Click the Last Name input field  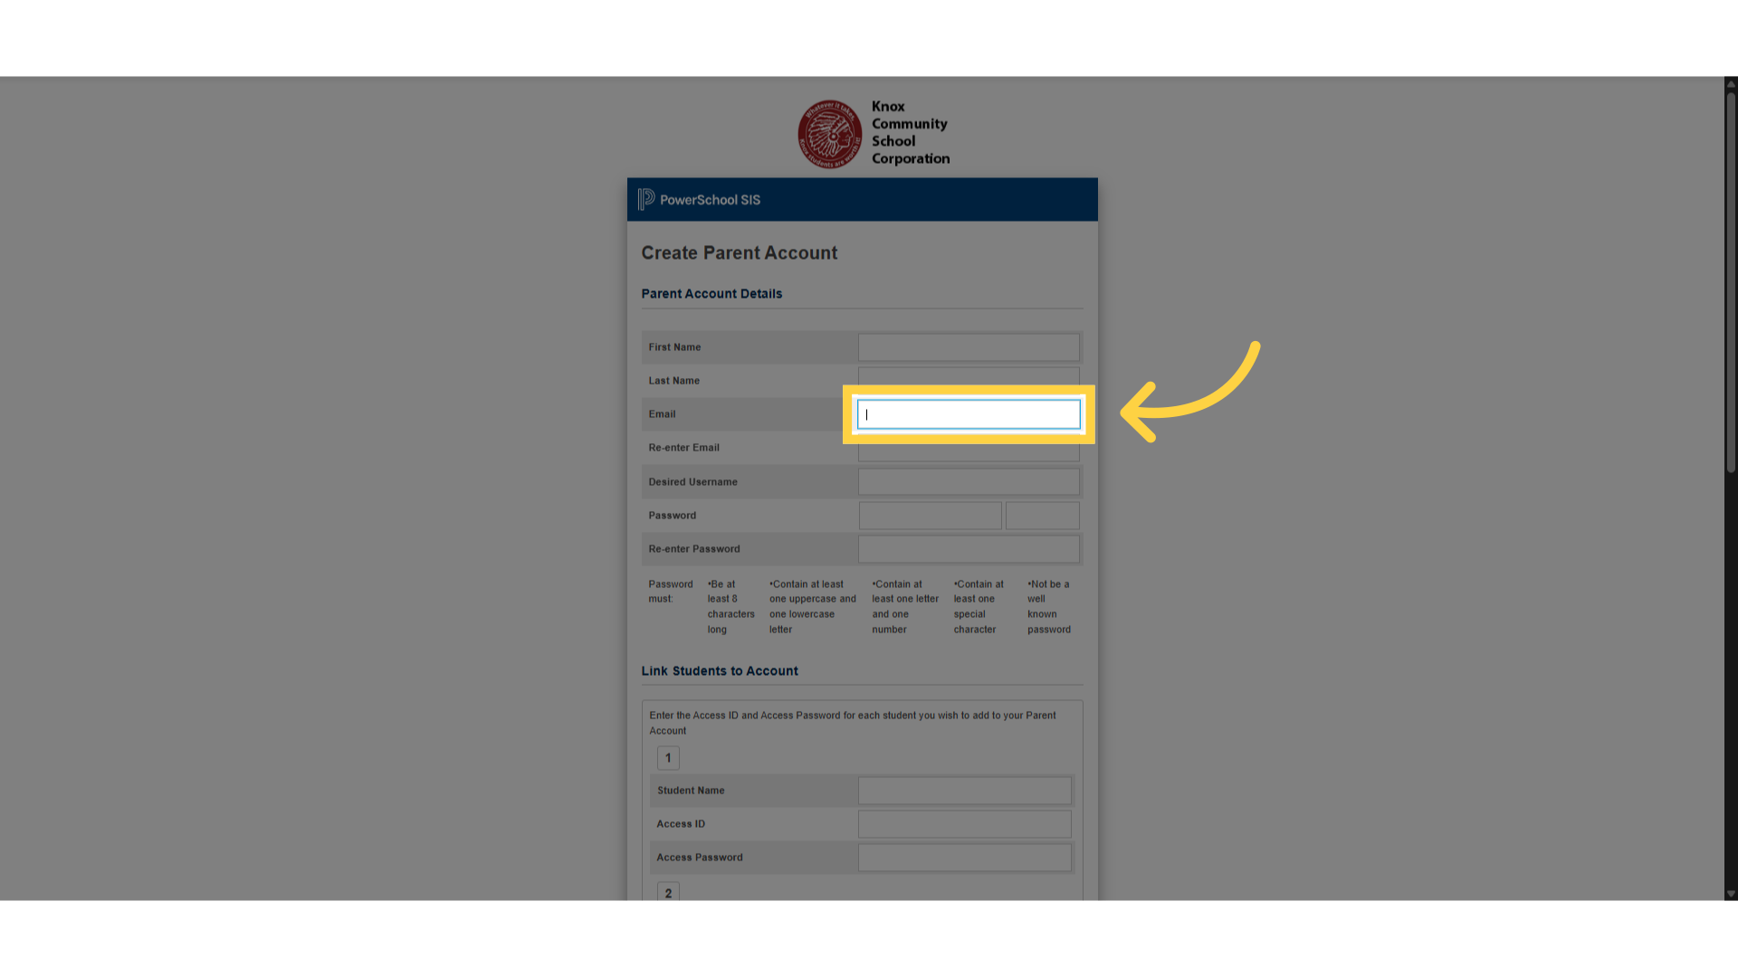click(x=969, y=376)
